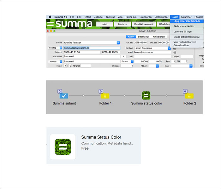Click the Ref input field

click(x=152, y=56)
